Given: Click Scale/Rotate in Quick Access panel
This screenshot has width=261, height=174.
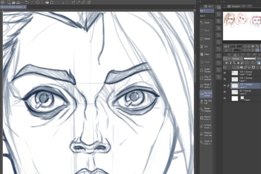Looking at the screenshot, I should coord(206,70).
